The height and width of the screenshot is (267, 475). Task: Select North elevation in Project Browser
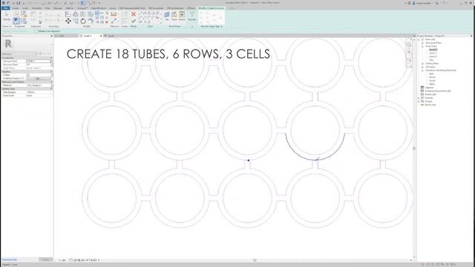coord(432,77)
